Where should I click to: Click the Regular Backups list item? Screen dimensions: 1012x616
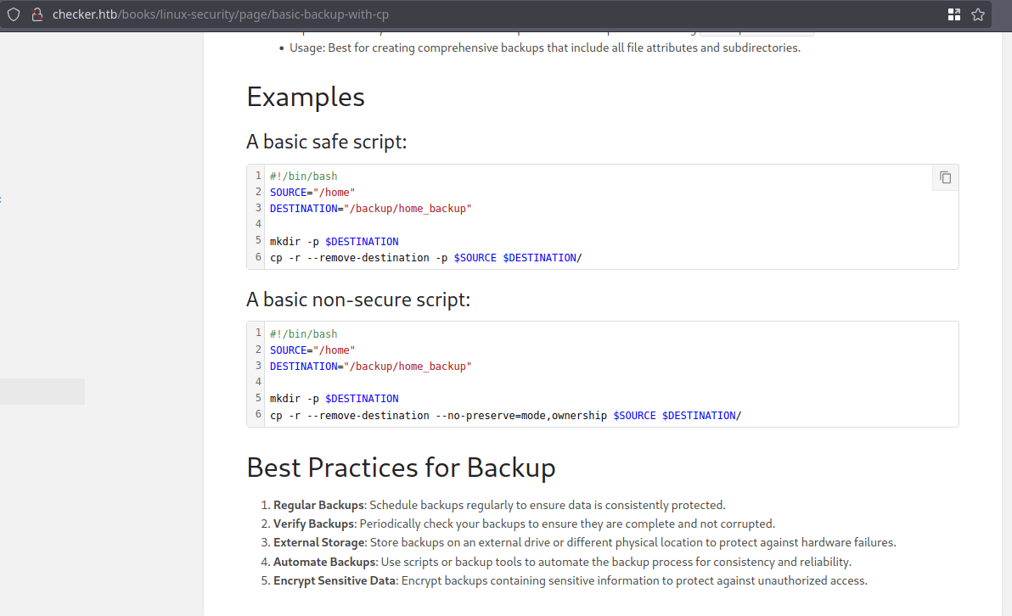coord(499,505)
